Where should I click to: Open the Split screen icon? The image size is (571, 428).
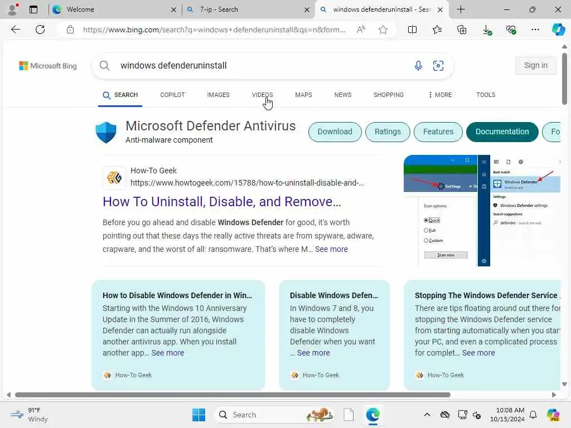point(412,30)
